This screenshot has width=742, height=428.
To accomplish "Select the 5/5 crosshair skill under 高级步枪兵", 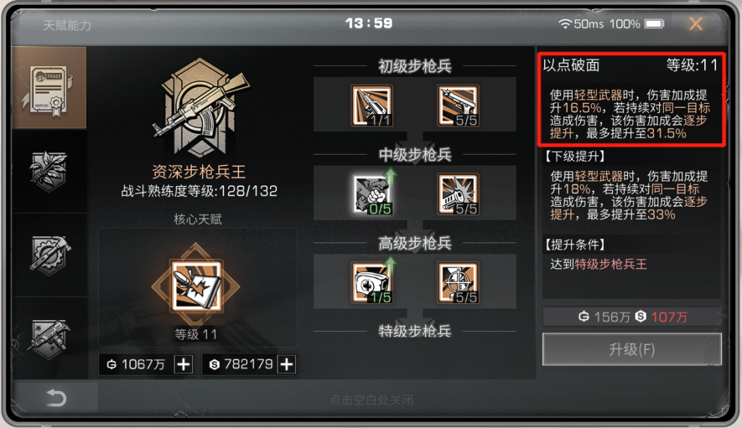I will (x=458, y=283).
